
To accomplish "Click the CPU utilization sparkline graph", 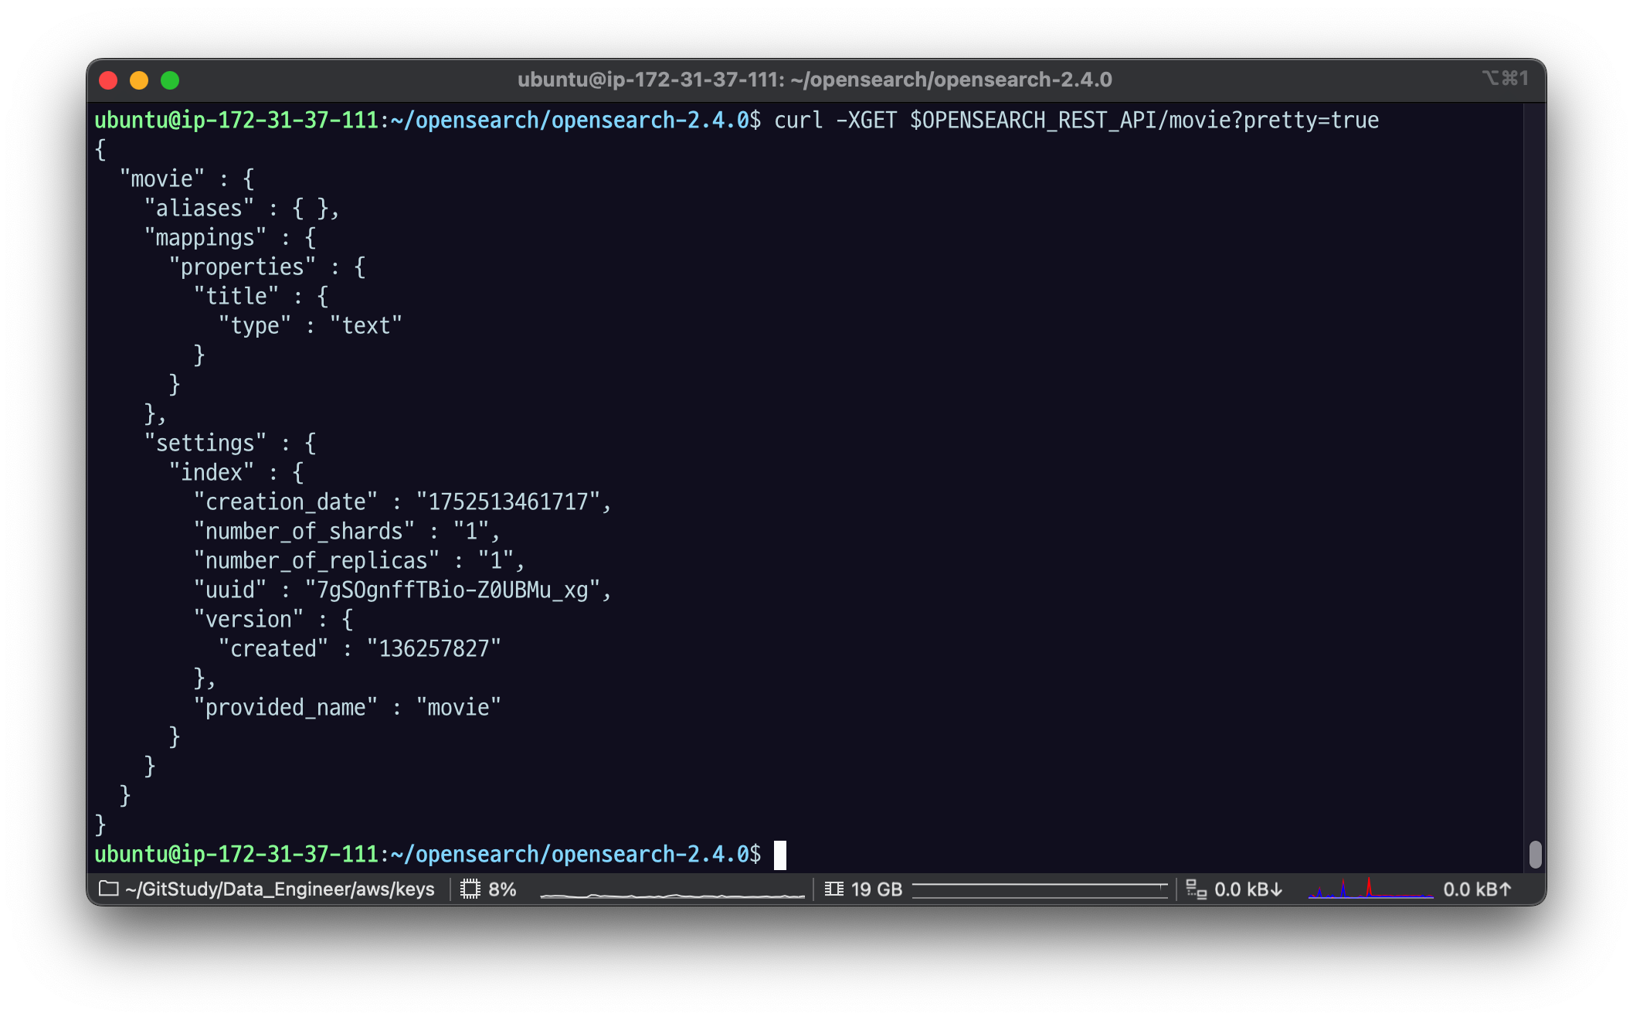I will (672, 894).
